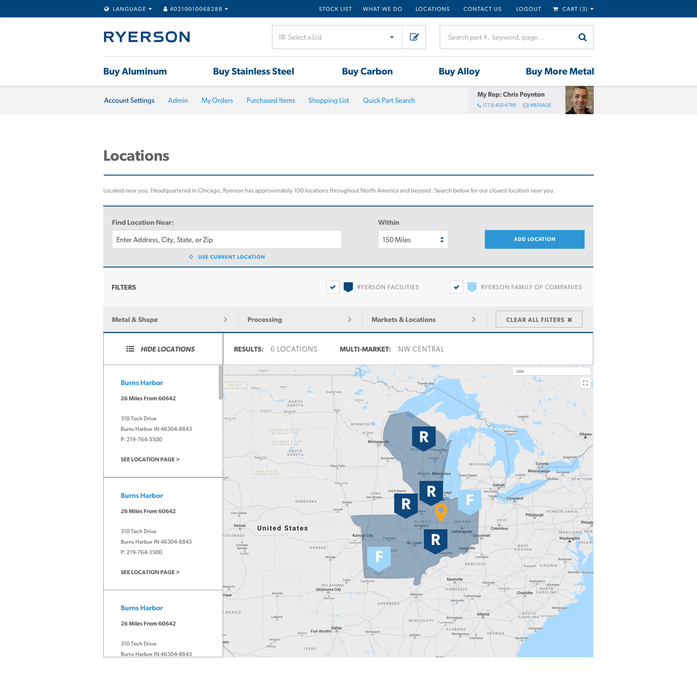Click first Burns Harbor location title
The width and height of the screenshot is (697, 690).
[x=142, y=382]
